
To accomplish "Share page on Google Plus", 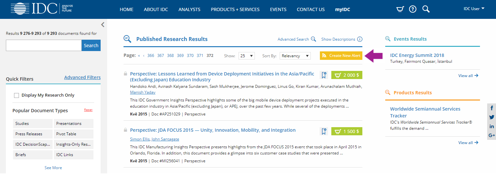I will coord(492,135).
